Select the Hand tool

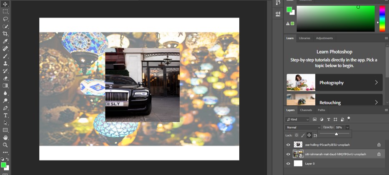(x=5, y=138)
